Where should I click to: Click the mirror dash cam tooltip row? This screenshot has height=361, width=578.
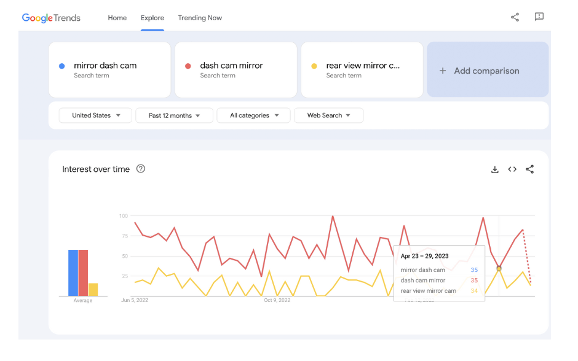point(439,270)
